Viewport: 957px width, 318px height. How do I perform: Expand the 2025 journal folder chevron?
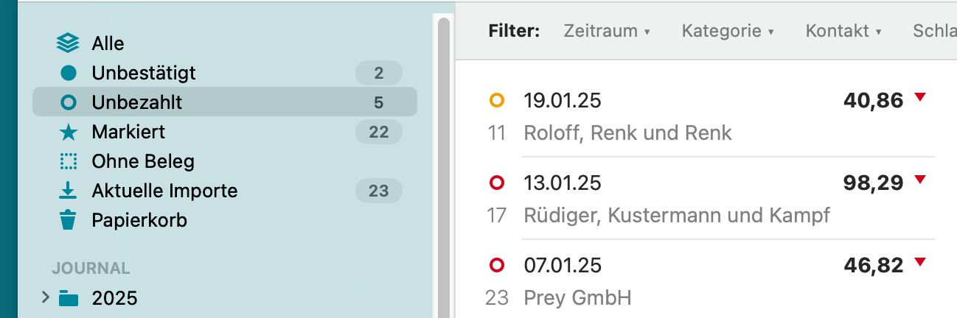pos(45,297)
